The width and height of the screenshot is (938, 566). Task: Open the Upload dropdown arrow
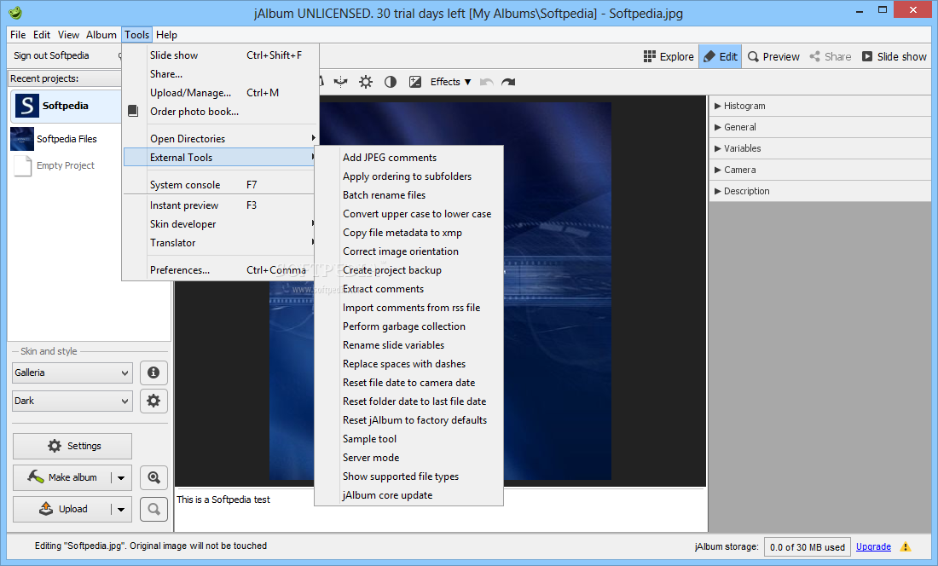click(121, 509)
